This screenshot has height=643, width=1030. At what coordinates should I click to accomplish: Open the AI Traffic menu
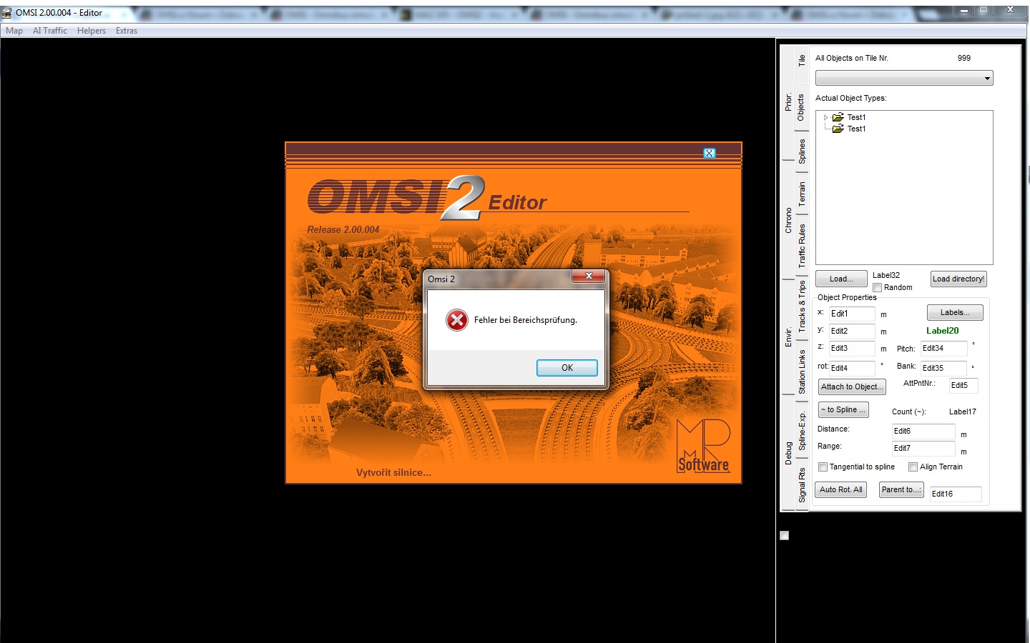click(50, 31)
